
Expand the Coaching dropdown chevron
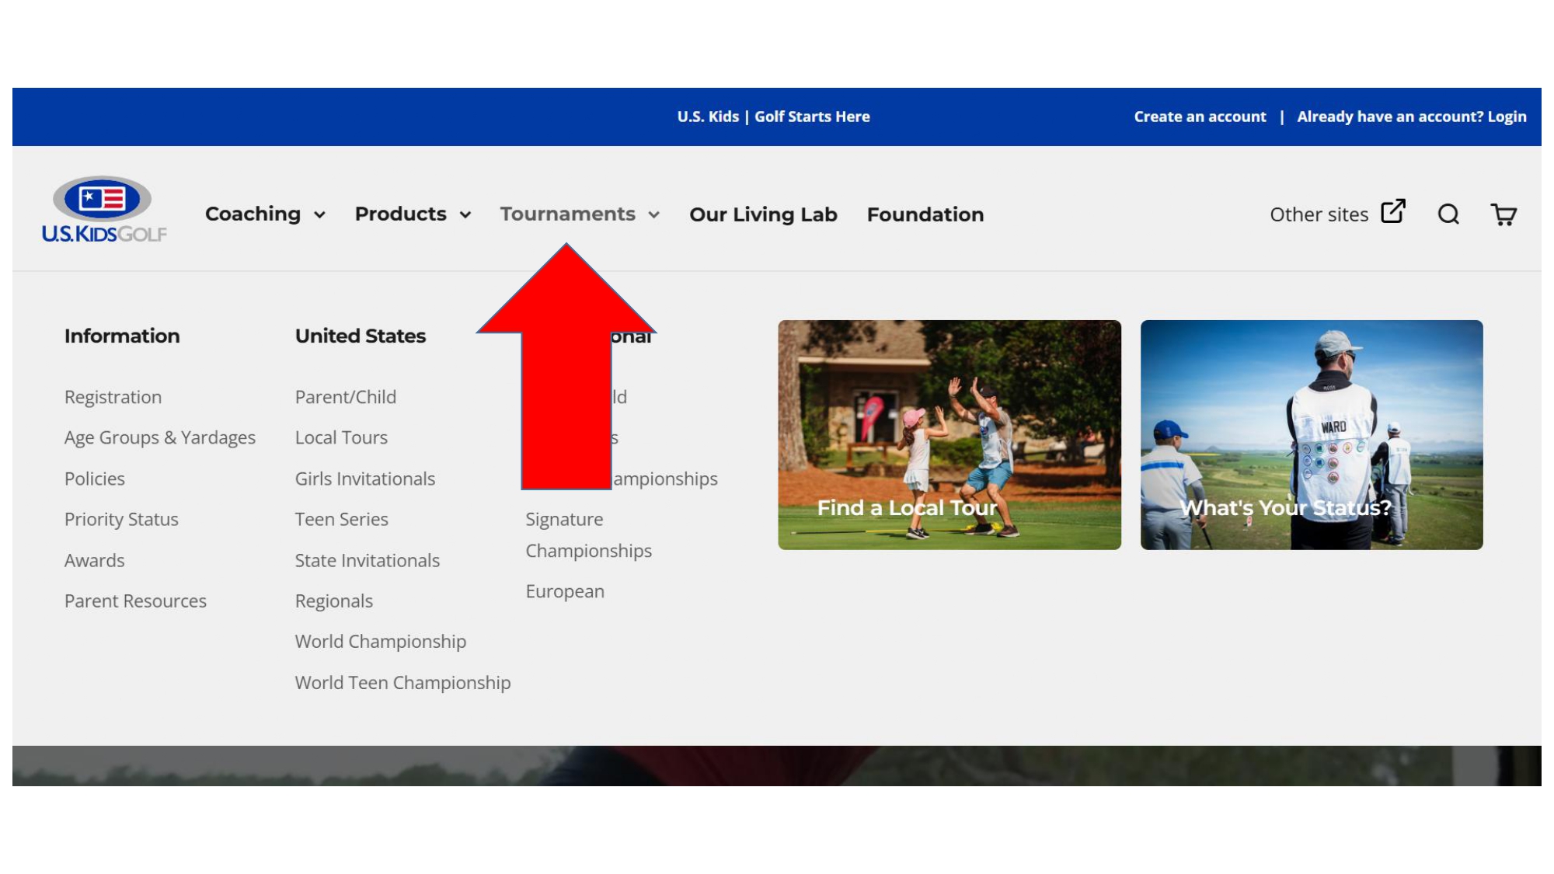click(x=319, y=215)
